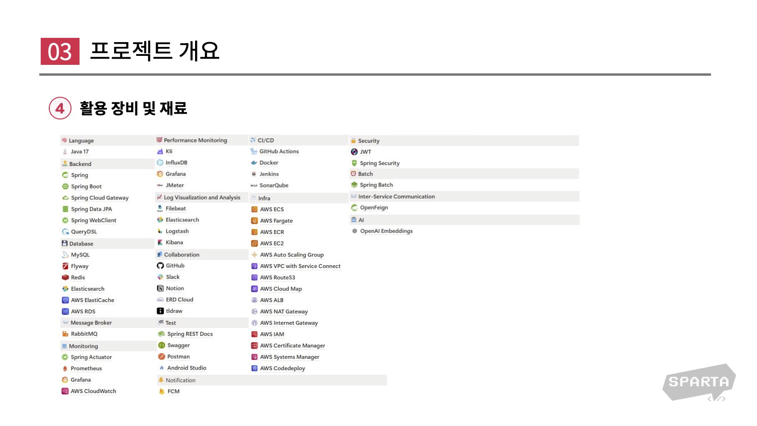Click the MySQL dolphin icon
This screenshot has height=426, width=757.
click(x=65, y=255)
